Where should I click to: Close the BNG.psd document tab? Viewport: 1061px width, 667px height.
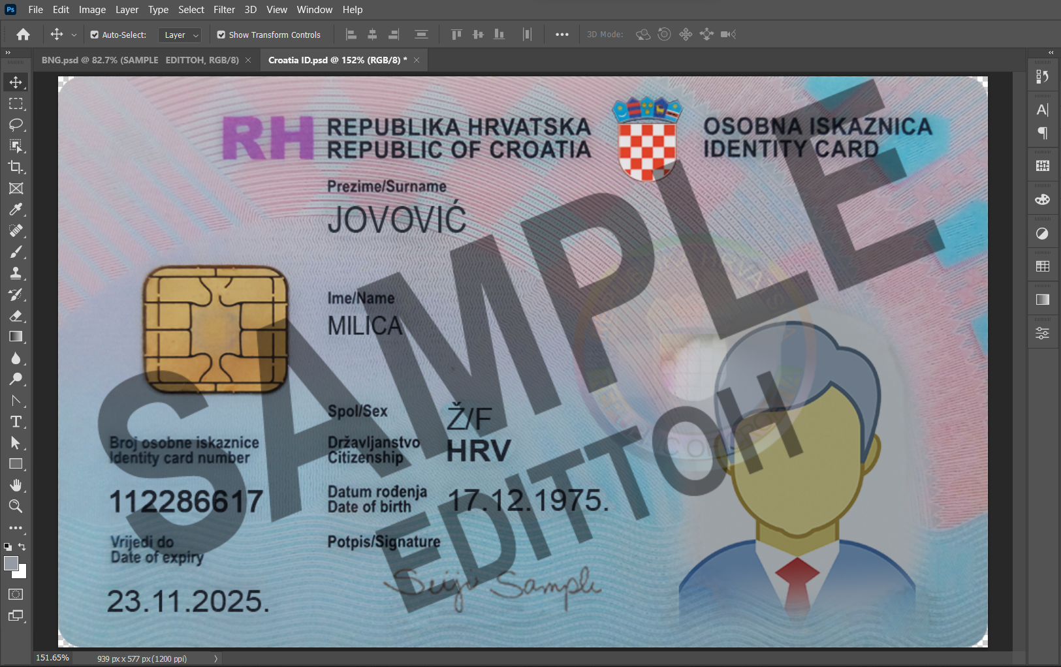248,60
